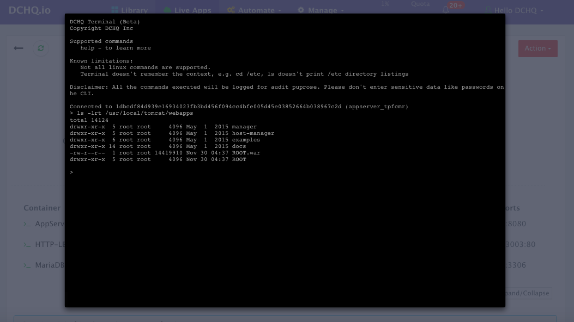Click the Automate gears icon
The width and height of the screenshot is (574, 322).
(x=231, y=10)
